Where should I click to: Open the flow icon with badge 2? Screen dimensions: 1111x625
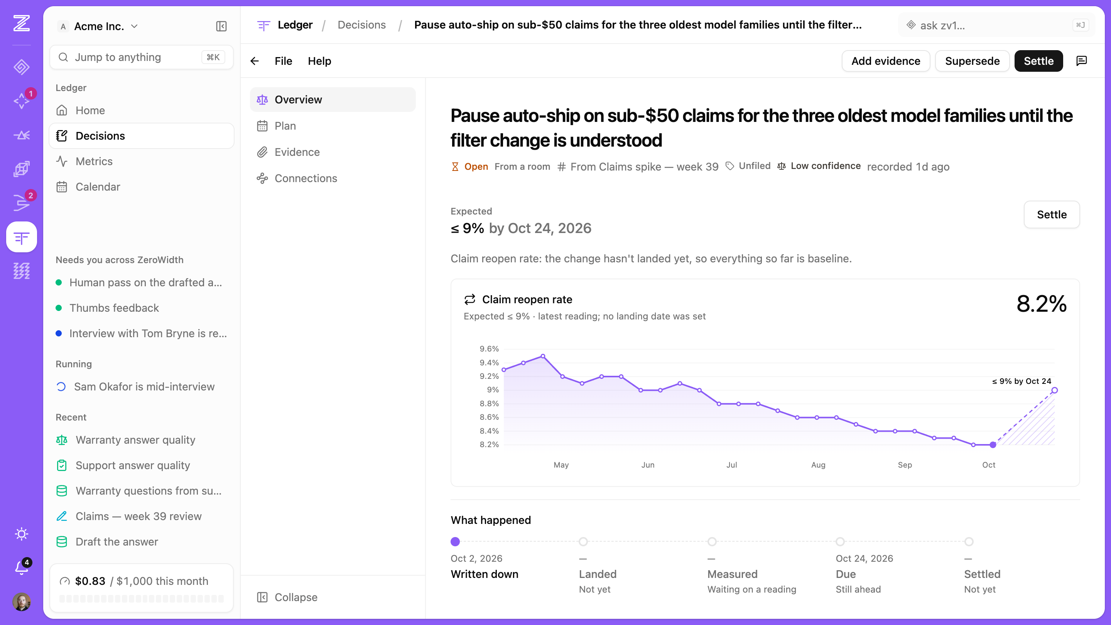[21, 203]
